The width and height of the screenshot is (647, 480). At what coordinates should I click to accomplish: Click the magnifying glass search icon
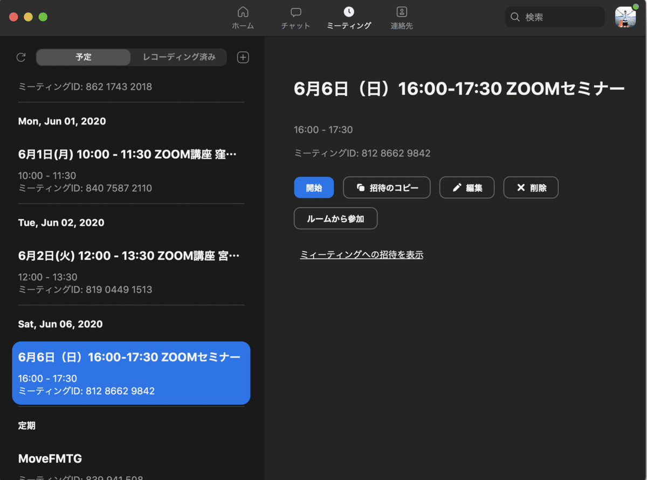(x=514, y=17)
